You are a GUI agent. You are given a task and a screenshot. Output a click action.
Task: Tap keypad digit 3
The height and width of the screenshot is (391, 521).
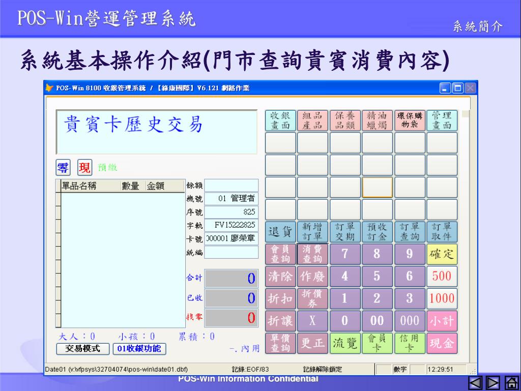coord(410,299)
